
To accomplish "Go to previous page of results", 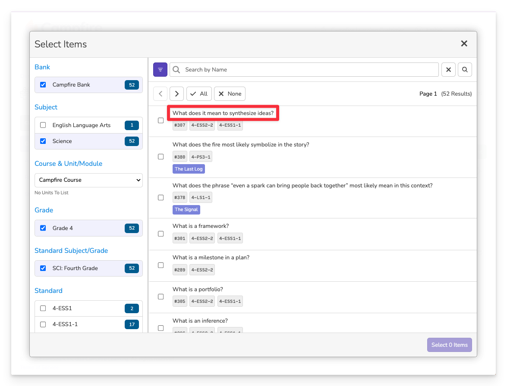I will click(x=160, y=94).
